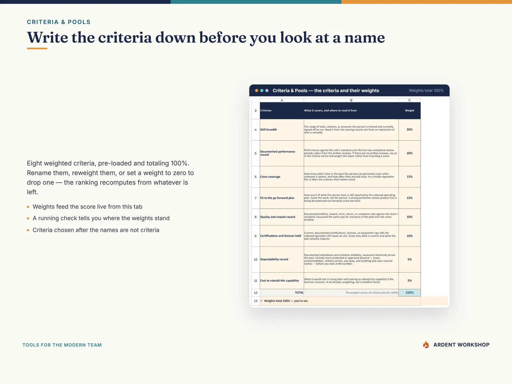Click the 'Documented performance record' cell
The height and width of the screenshot is (384, 512).
click(282, 153)
